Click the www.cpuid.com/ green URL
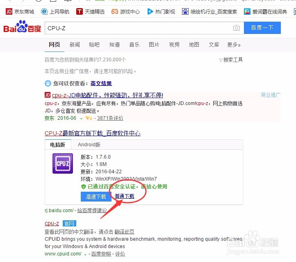This screenshot has height=262, width=296. [63, 254]
